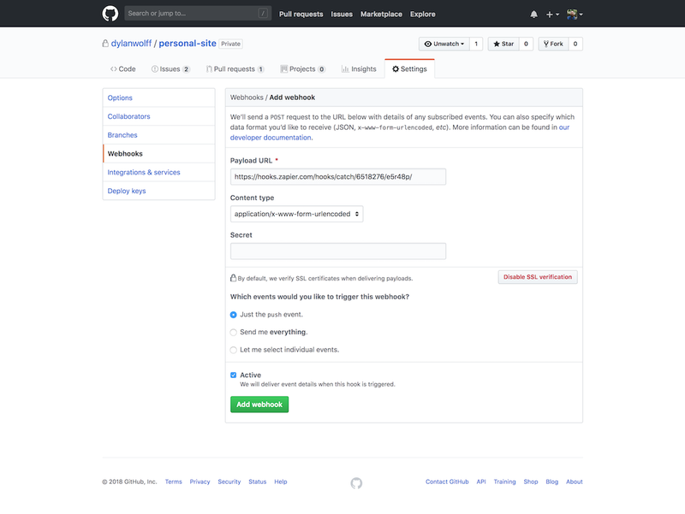Open the plus sign create menu
This screenshot has height=514, width=685.
pyautogui.click(x=551, y=14)
